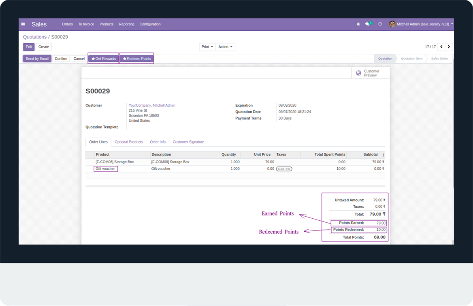
Task: Open the Print dropdown
Action: pos(207,47)
